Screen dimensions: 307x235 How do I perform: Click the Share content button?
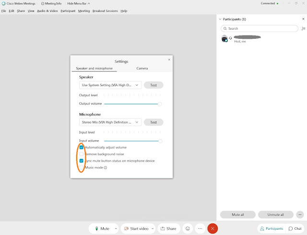[168, 229]
